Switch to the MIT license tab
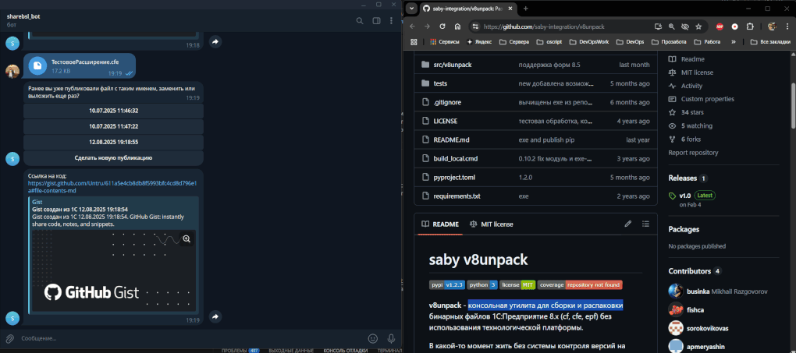The width and height of the screenshot is (796, 353). [492, 224]
